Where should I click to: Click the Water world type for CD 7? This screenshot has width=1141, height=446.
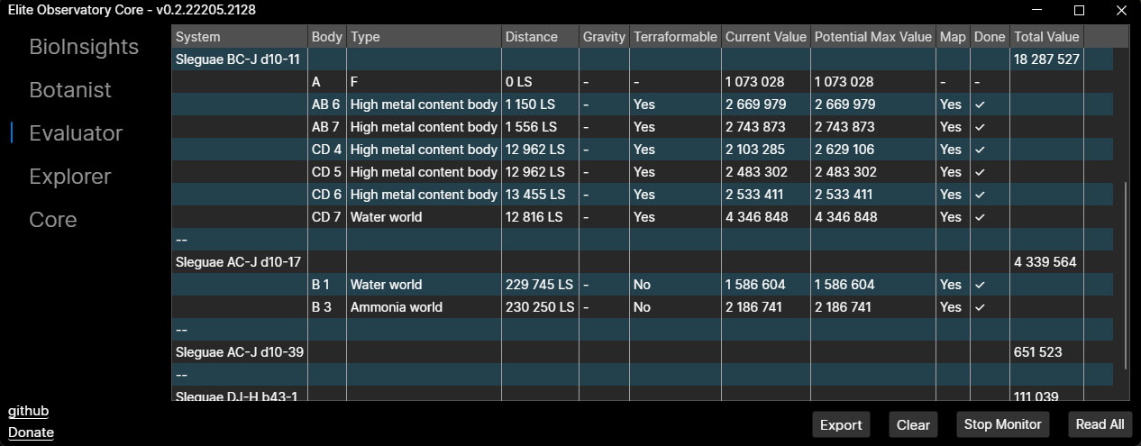[x=386, y=217]
